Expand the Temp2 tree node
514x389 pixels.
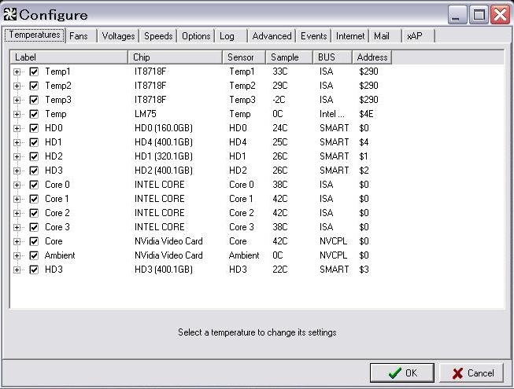point(17,86)
